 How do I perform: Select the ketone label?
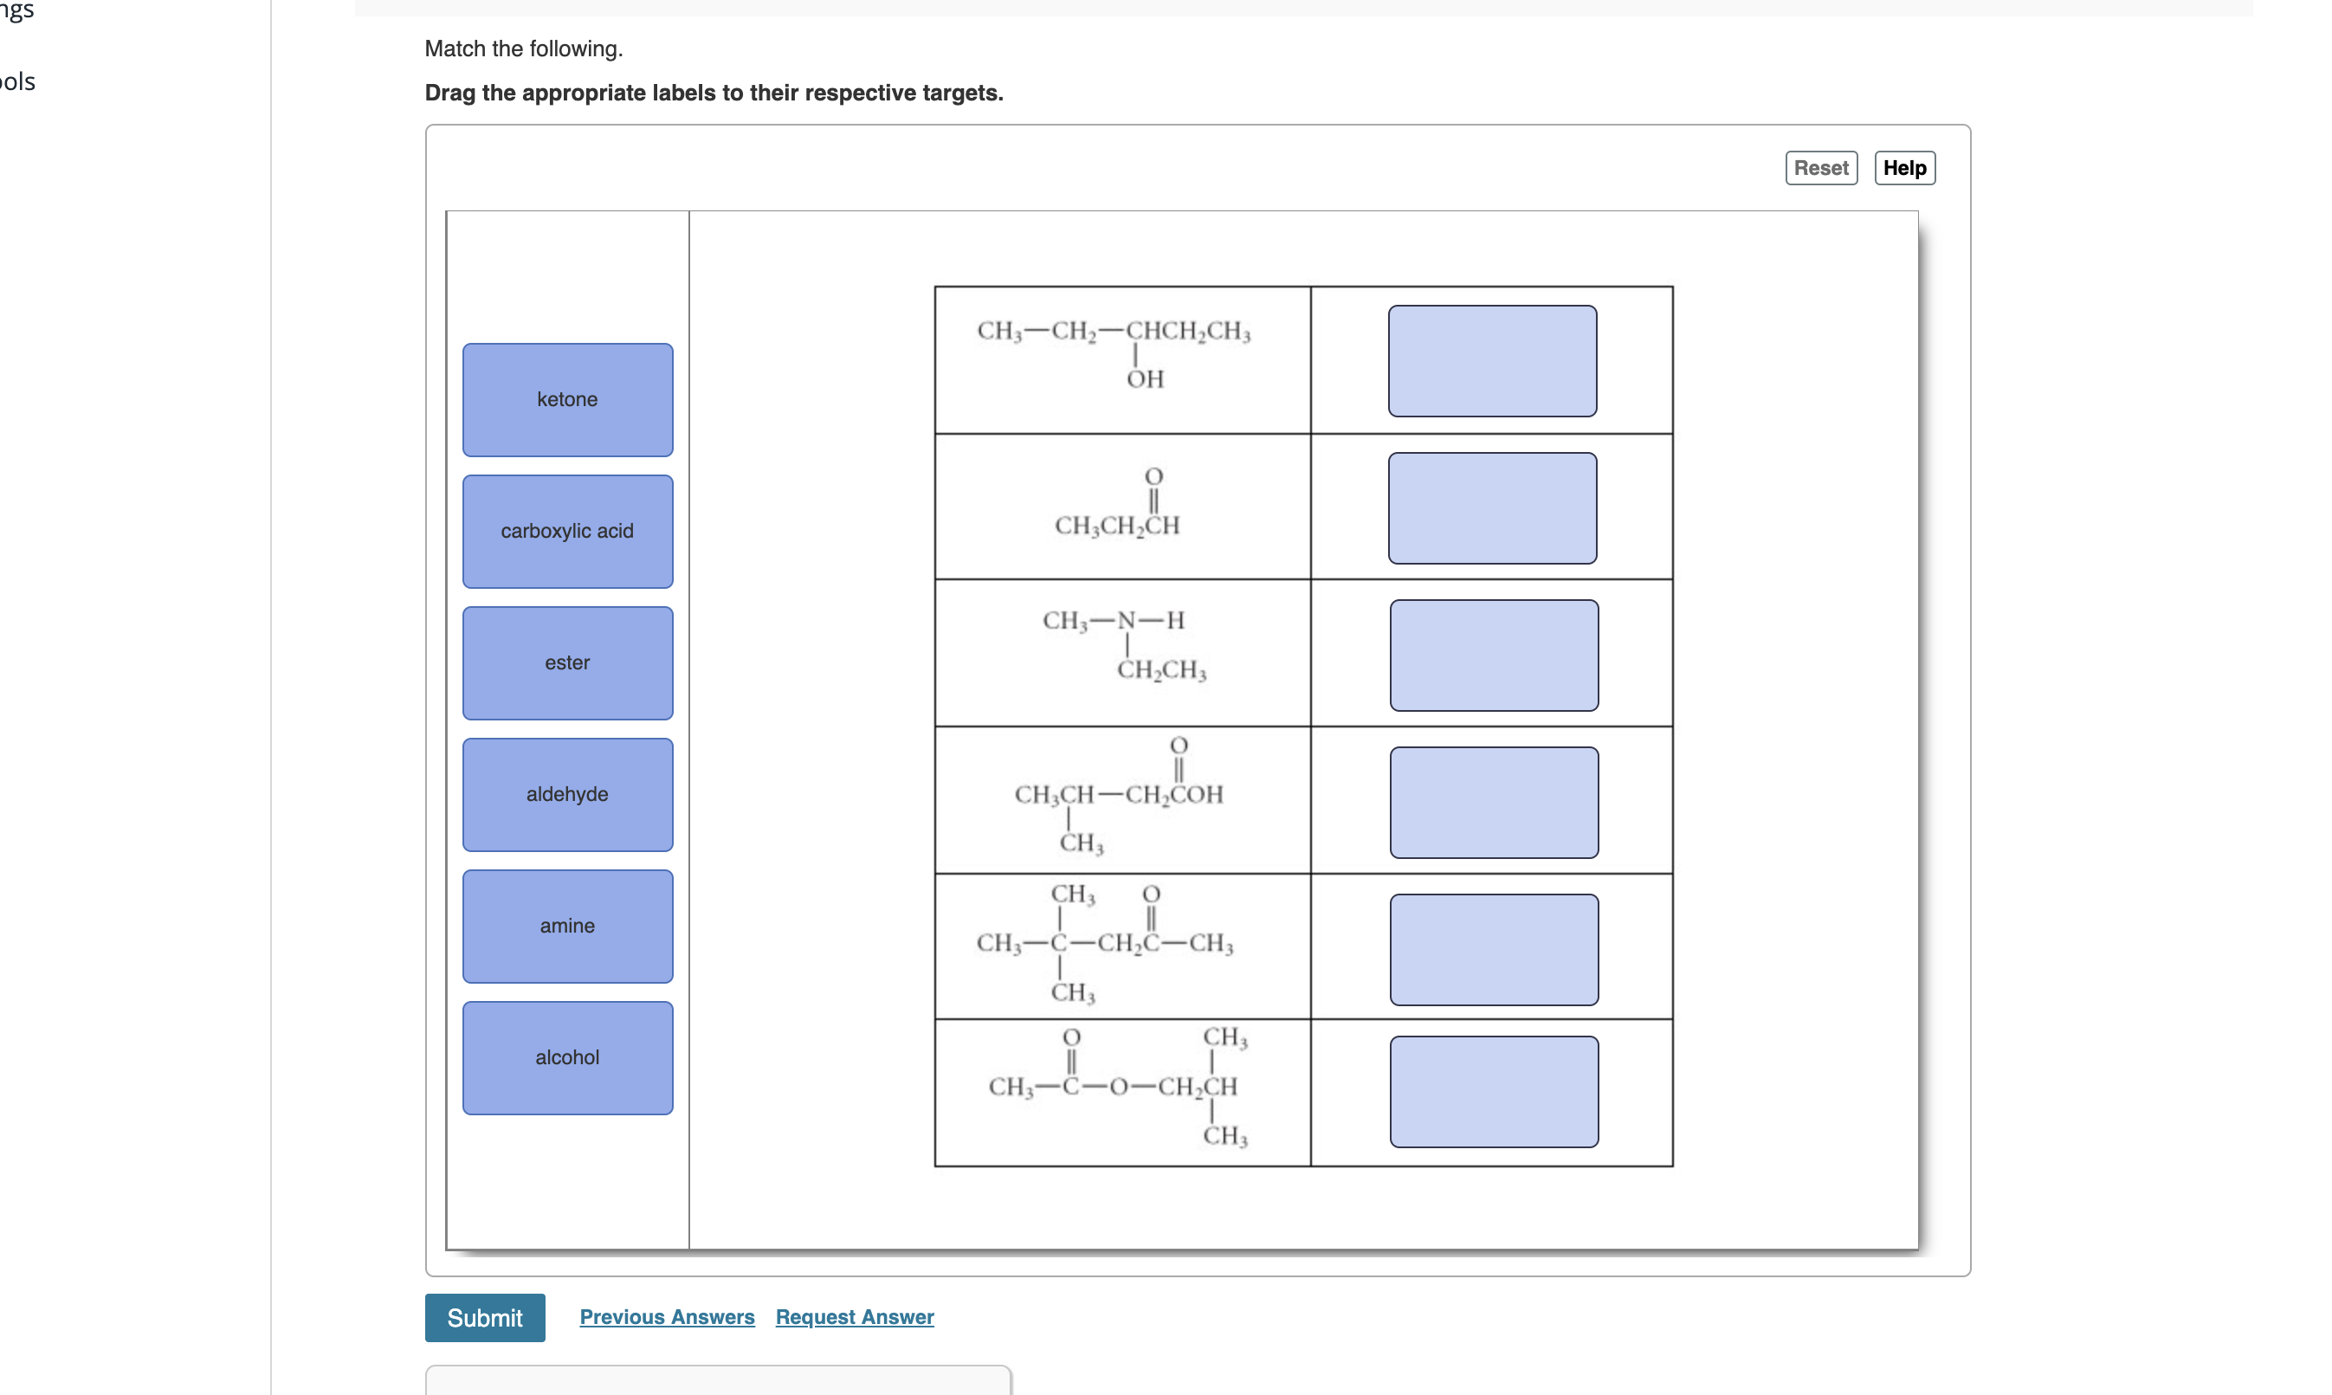click(567, 398)
